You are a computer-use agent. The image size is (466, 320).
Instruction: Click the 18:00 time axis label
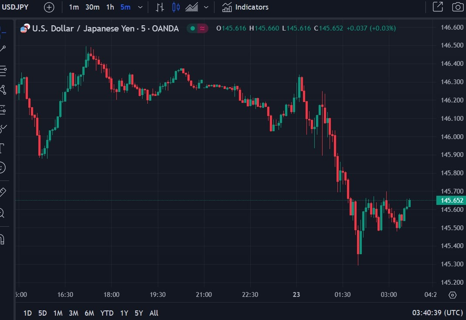(112, 294)
